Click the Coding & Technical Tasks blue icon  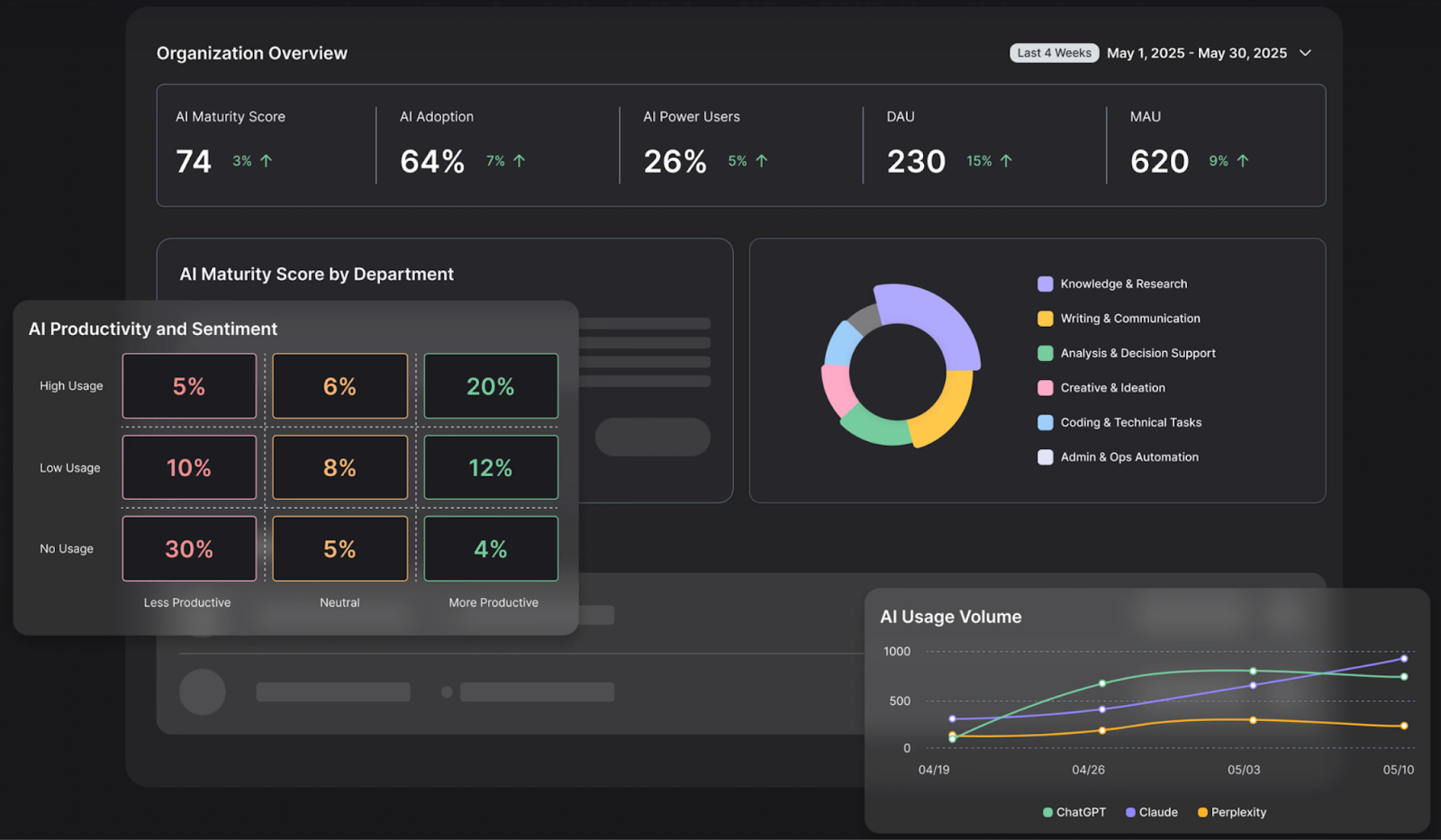tap(1045, 423)
